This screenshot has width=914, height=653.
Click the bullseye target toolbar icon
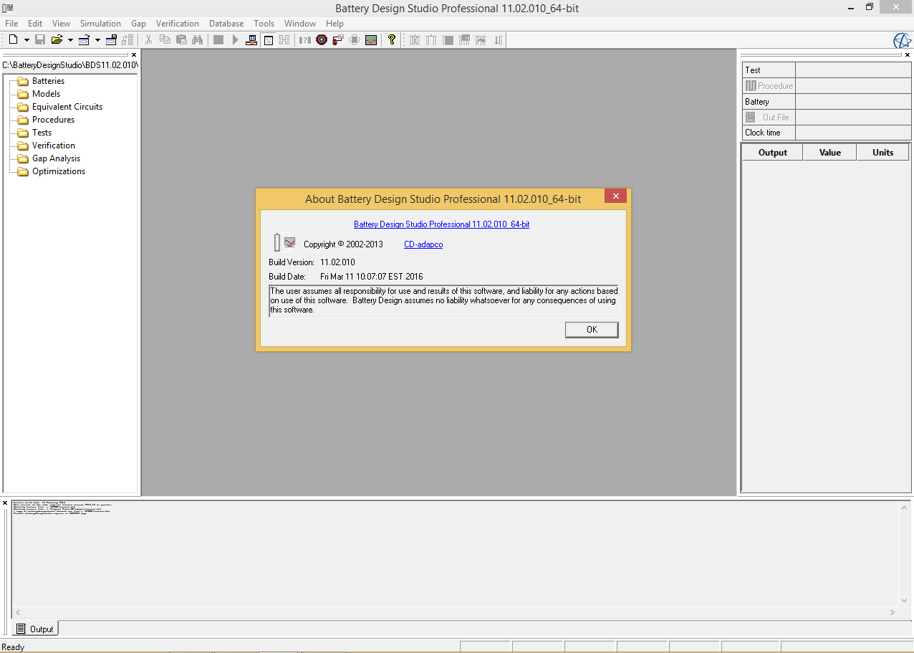pos(322,40)
